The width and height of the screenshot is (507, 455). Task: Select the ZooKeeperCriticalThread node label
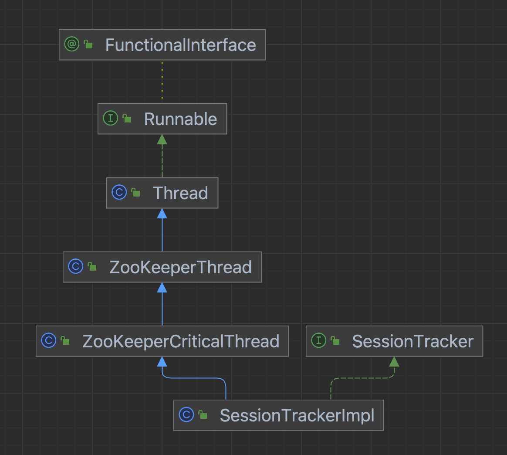[x=181, y=341]
